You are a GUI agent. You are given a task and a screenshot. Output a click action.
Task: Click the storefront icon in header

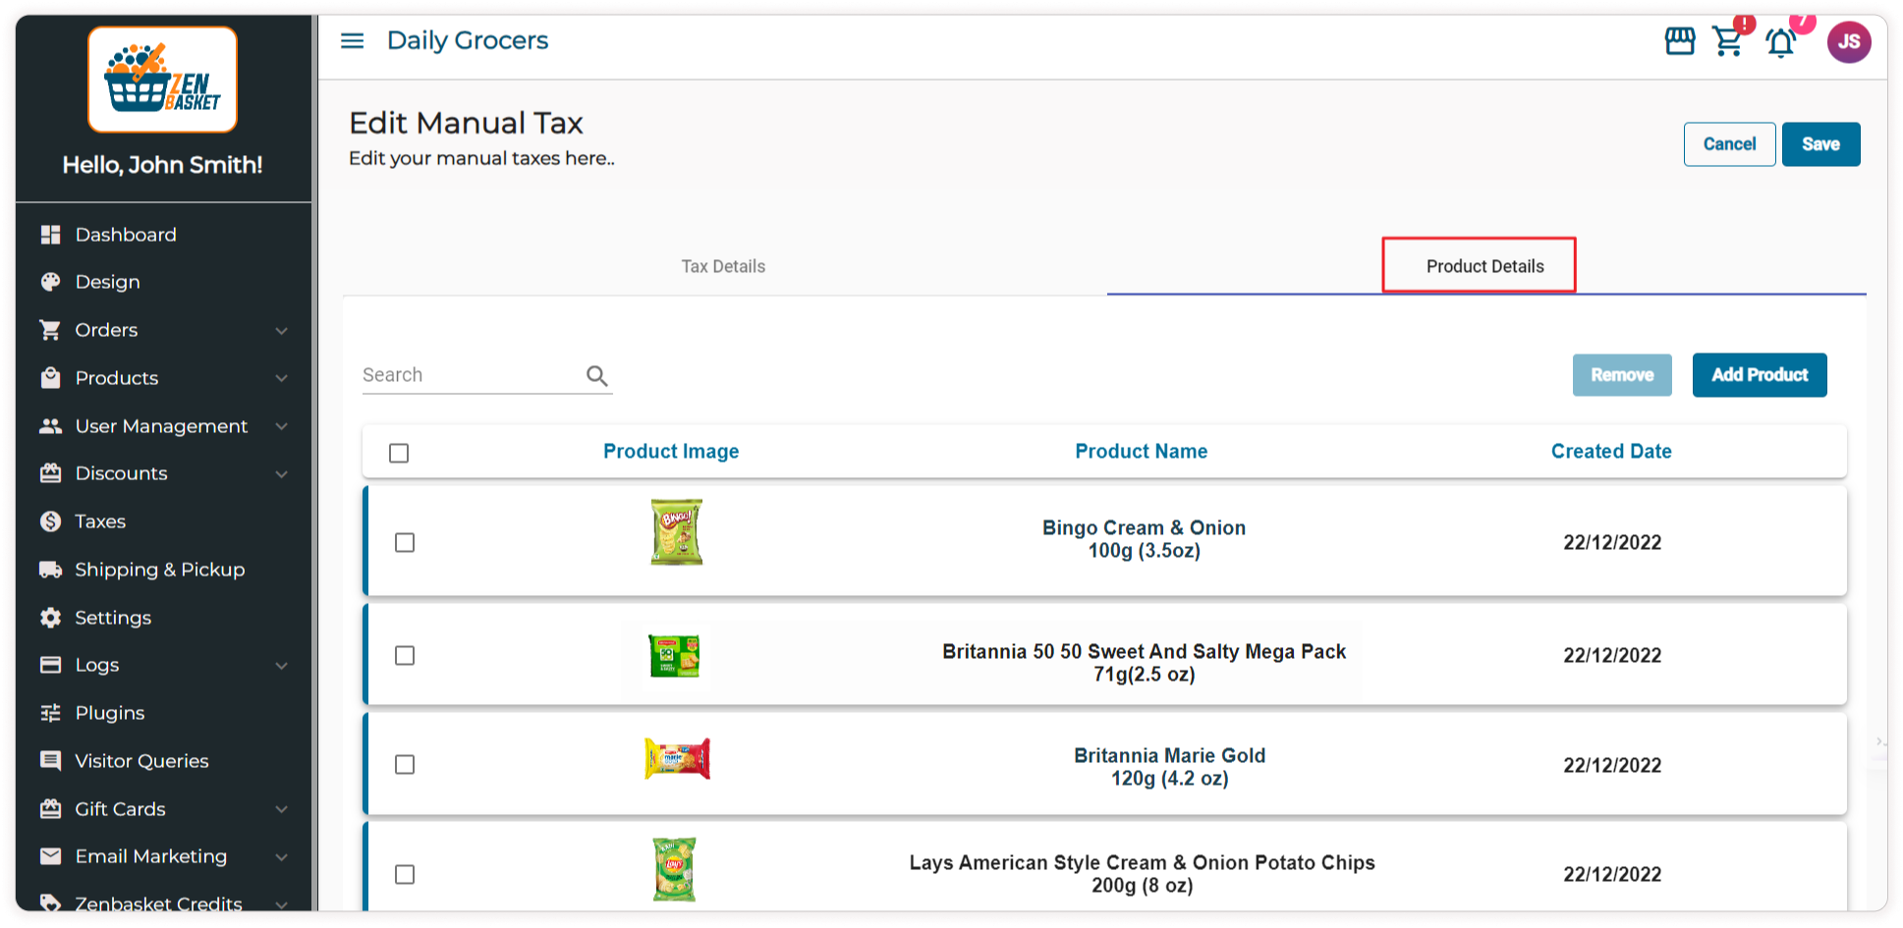(x=1680, y=41)
